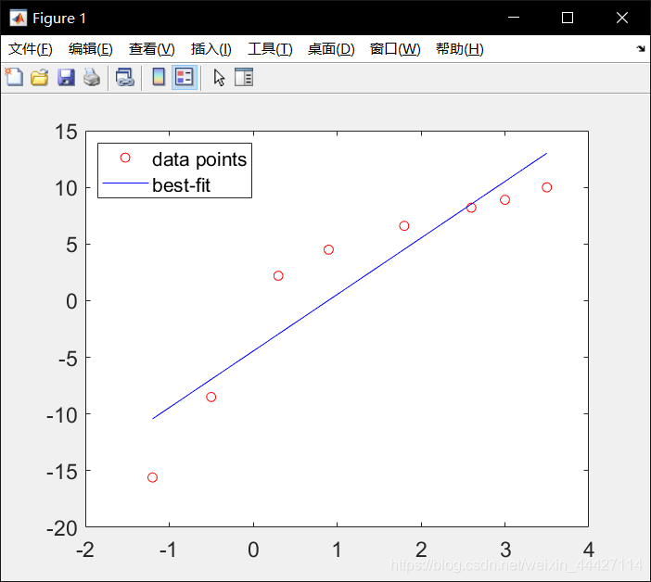Save the figure with the floppy icon
Image resolution: width=651 pixels, height=582 pixels.
66,77
